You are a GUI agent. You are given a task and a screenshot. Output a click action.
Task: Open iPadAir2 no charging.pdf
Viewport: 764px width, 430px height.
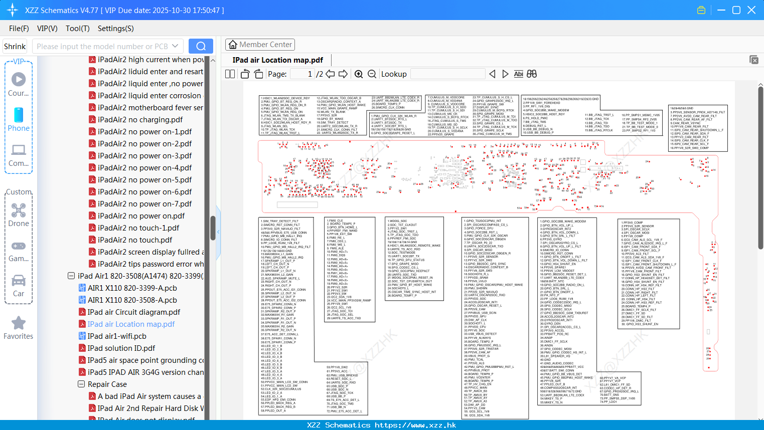[140, 119]
